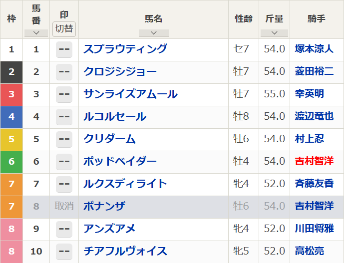Image resolution: width=344 pixels, height=263 pixels.
Task: Open horse page for サンライズアムール
Action: pos(130,94)
